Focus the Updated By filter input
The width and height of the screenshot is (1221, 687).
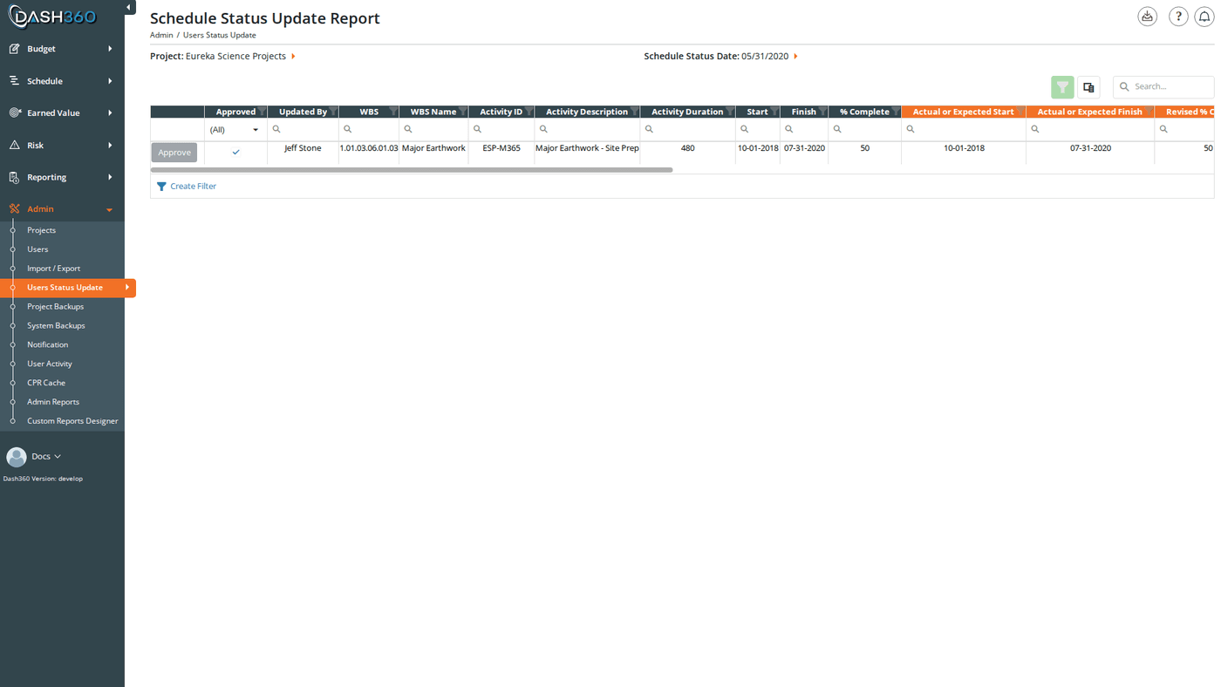303,129
